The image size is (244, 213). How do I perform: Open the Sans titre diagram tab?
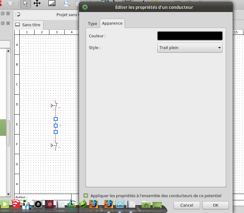pos(28,25)
